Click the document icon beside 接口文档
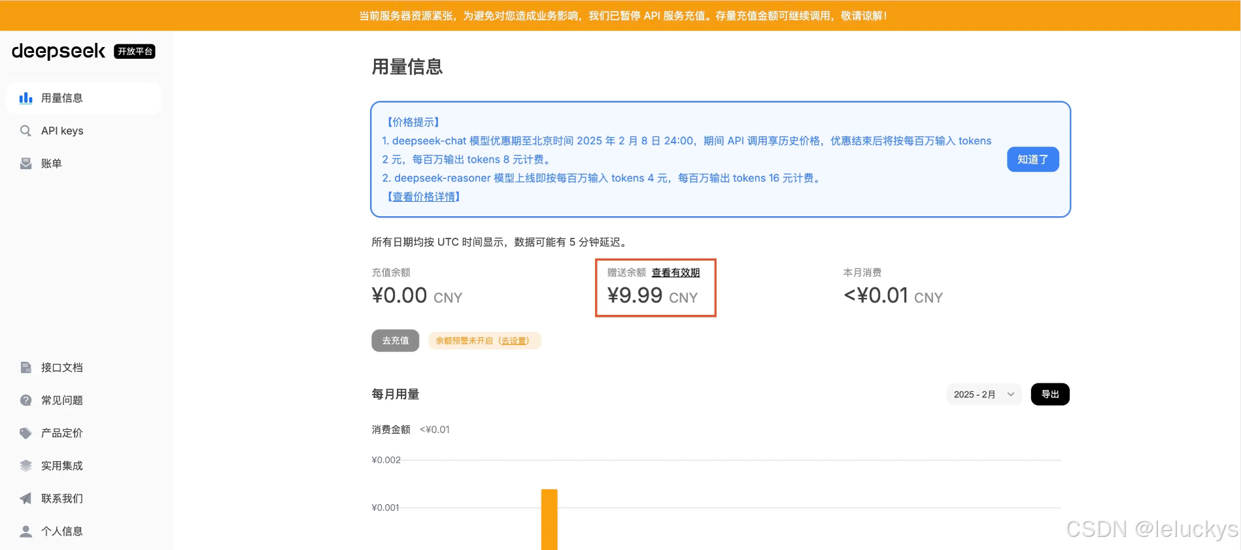The height and width of the screenshot is (550, 1241). pos(25,367)
